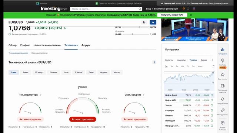
Task: Click Бесплатная регистрация link
Action: tap(166, 9)
